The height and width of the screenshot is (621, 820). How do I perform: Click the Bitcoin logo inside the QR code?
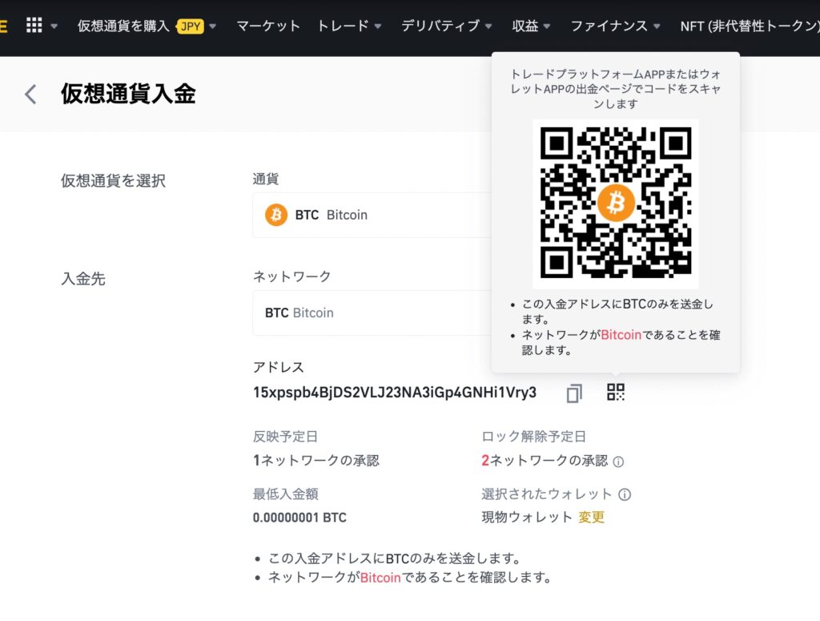pyautogui.click(x=615, y=204)
